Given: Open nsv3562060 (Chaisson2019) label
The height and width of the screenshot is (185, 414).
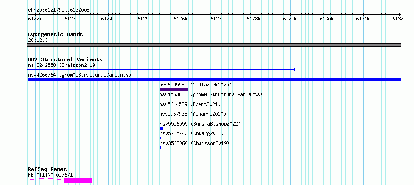Looking at the screenshot, I should click(x=194, y=143).
